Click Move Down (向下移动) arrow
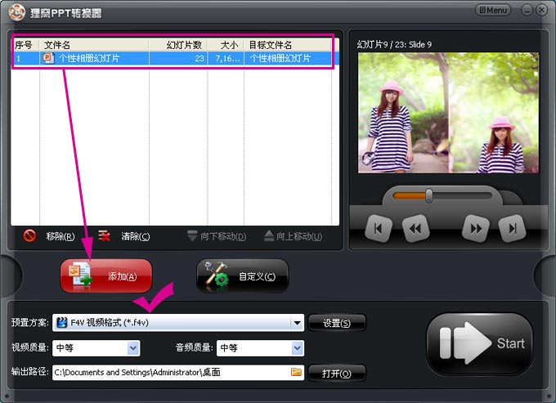 pyautogui.click(x=192, y=235)
